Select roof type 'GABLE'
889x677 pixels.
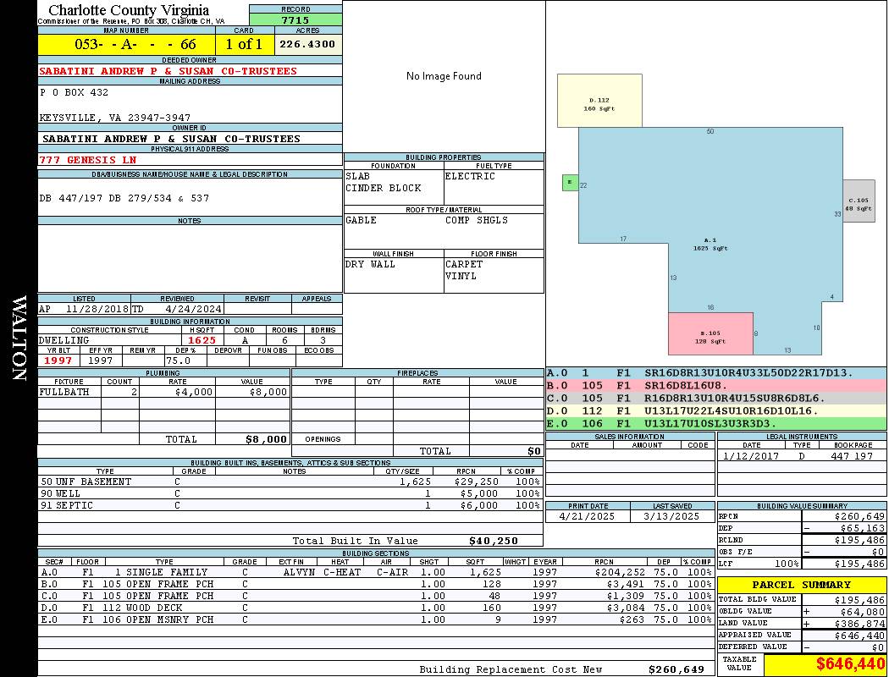tap(362, 220)
